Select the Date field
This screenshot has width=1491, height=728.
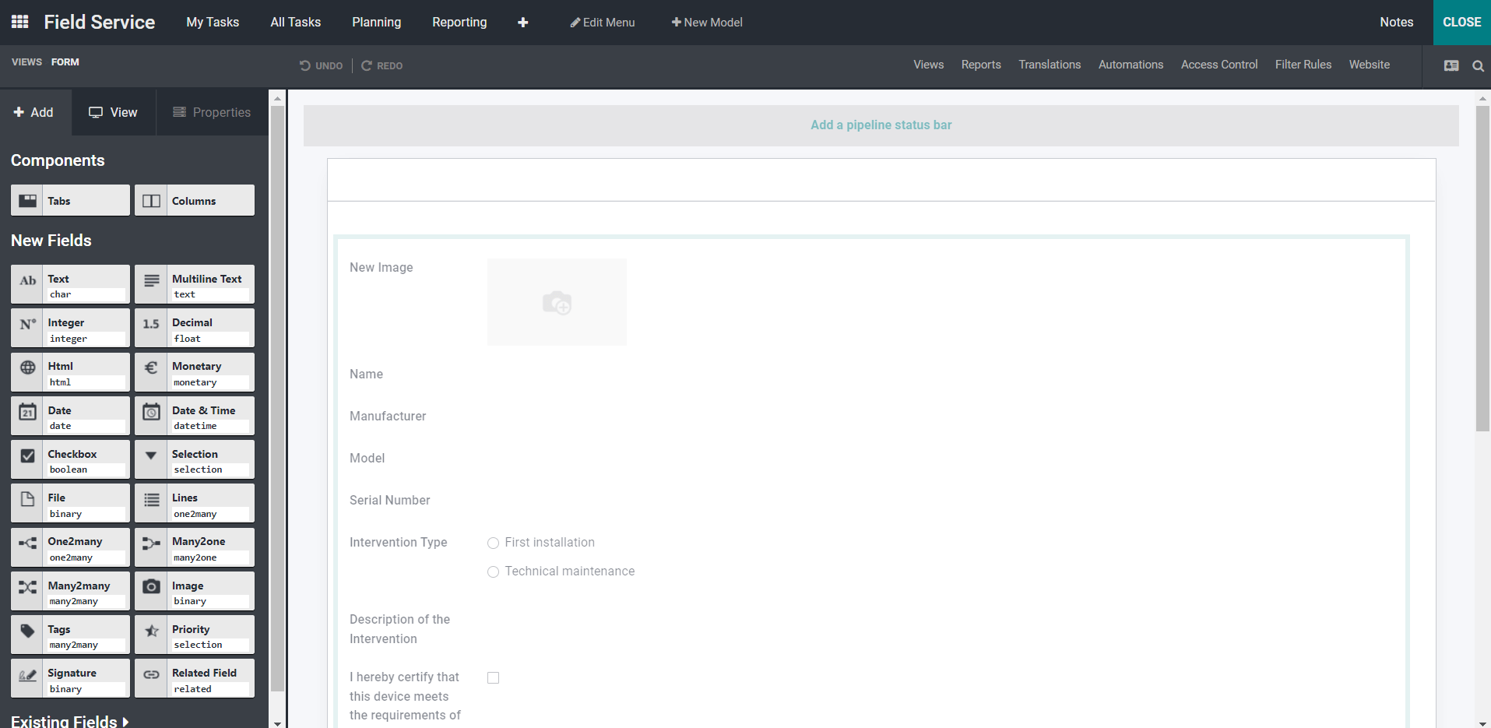pyautogui.click(x=70, y=417)
